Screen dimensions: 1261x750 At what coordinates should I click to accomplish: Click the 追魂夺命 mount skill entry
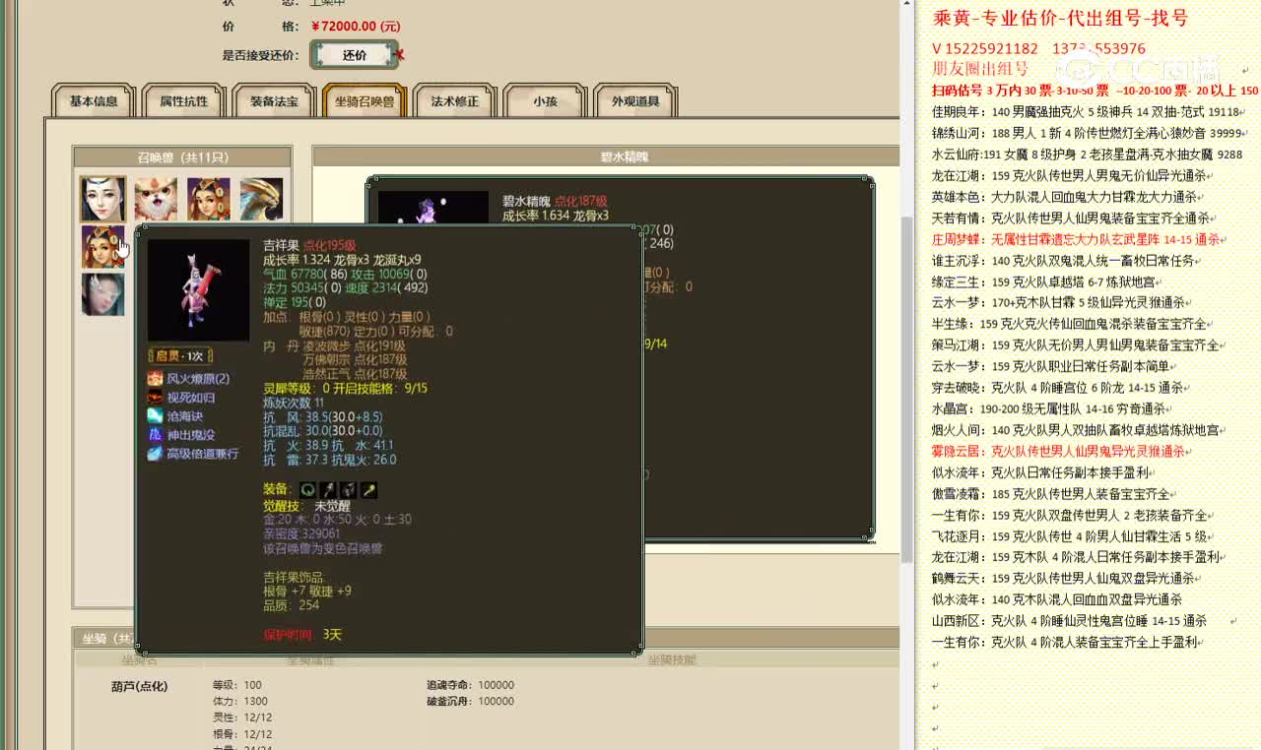(471, 685)
